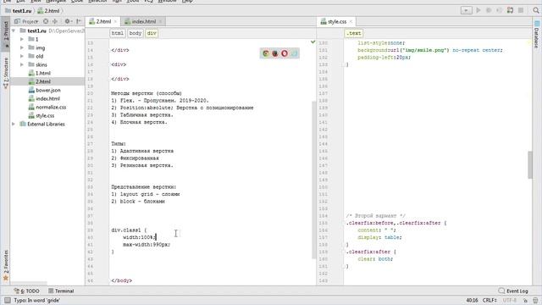Click 2.html in the navigation bar
The height and width of the screenshot is (305, 542).
click(49, 11)
